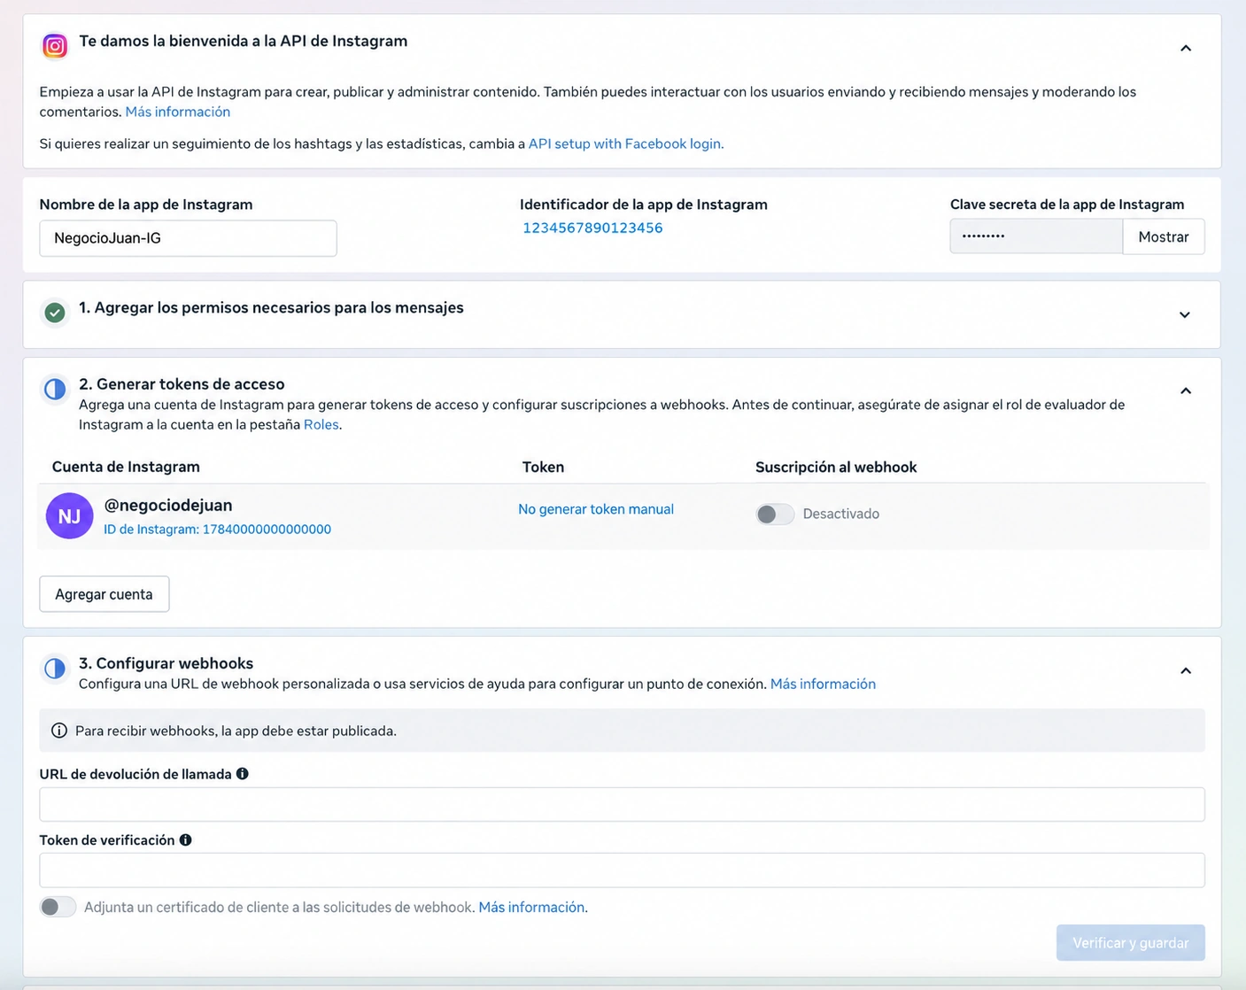
Task: Click ID de Instagram 17840000000000000
Action: (x=217, y=529)
